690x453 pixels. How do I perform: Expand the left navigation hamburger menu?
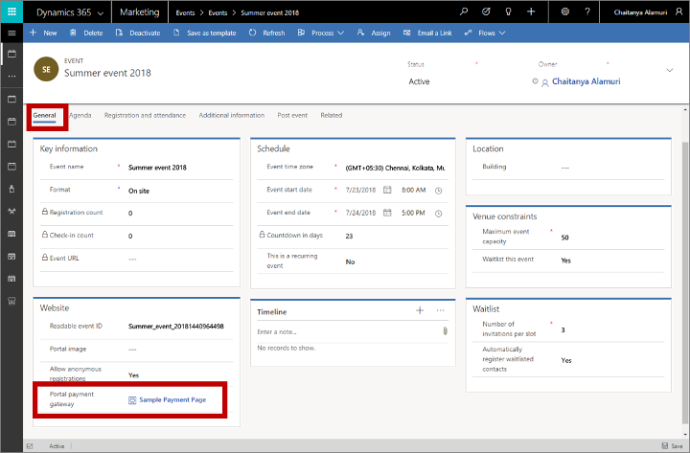[x=11, y=33]
